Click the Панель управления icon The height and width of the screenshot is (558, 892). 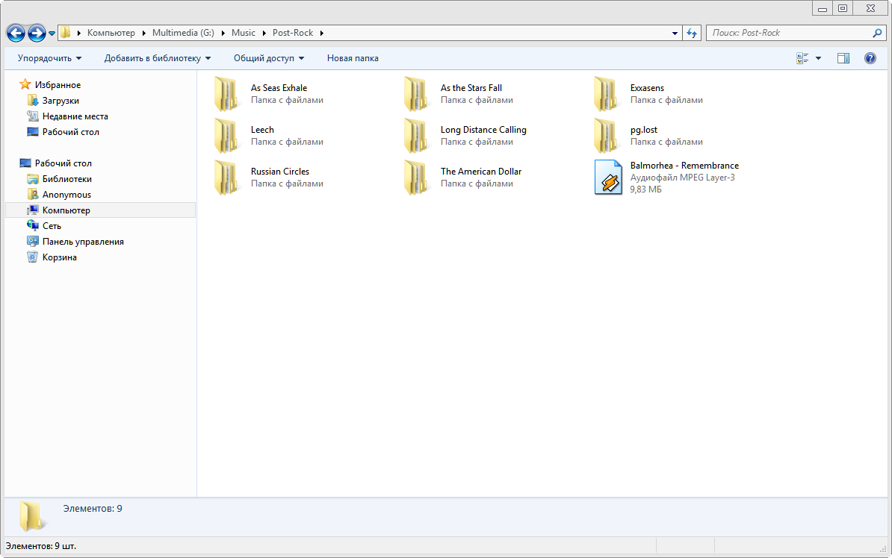pos(33,242)
